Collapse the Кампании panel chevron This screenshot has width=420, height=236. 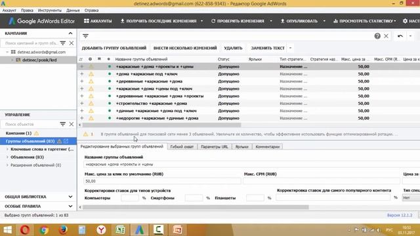click(70, 33)
